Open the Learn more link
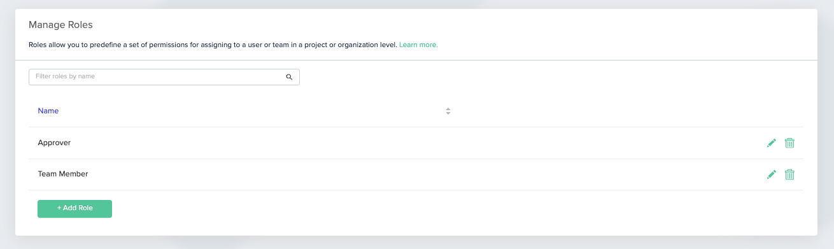 click(x=418, y=45)
